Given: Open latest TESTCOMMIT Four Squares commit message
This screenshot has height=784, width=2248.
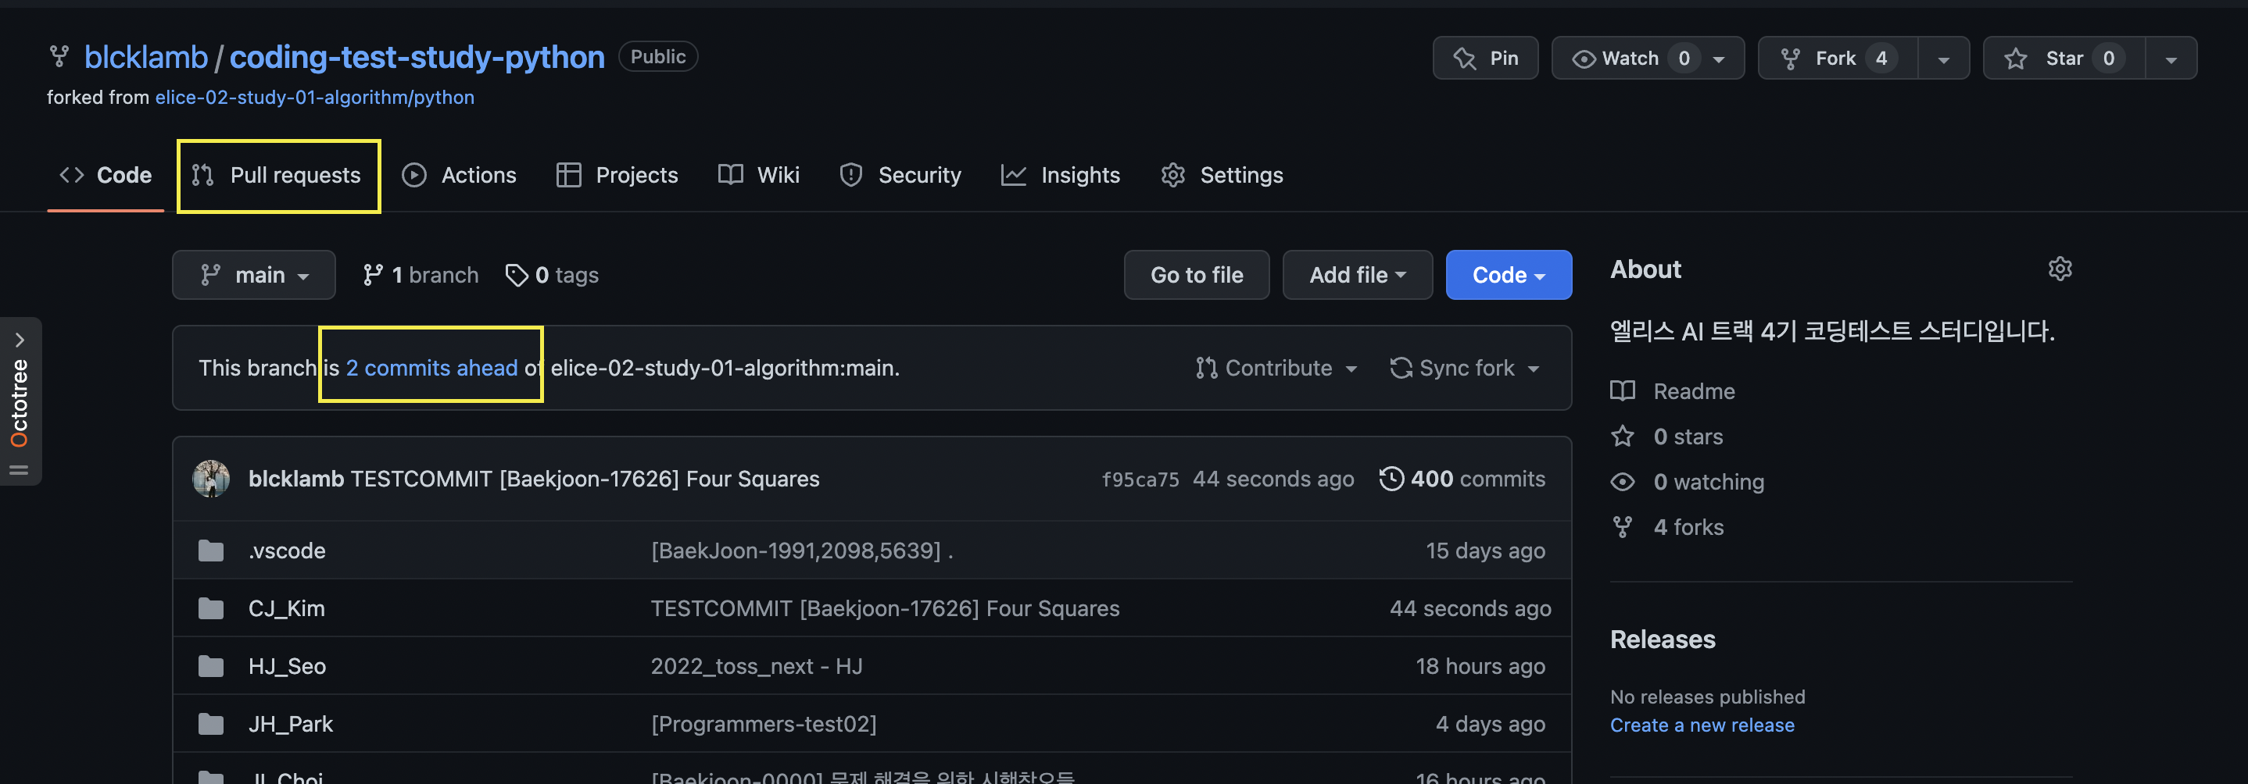Looking at the screenshot, I should click(585, 479).
